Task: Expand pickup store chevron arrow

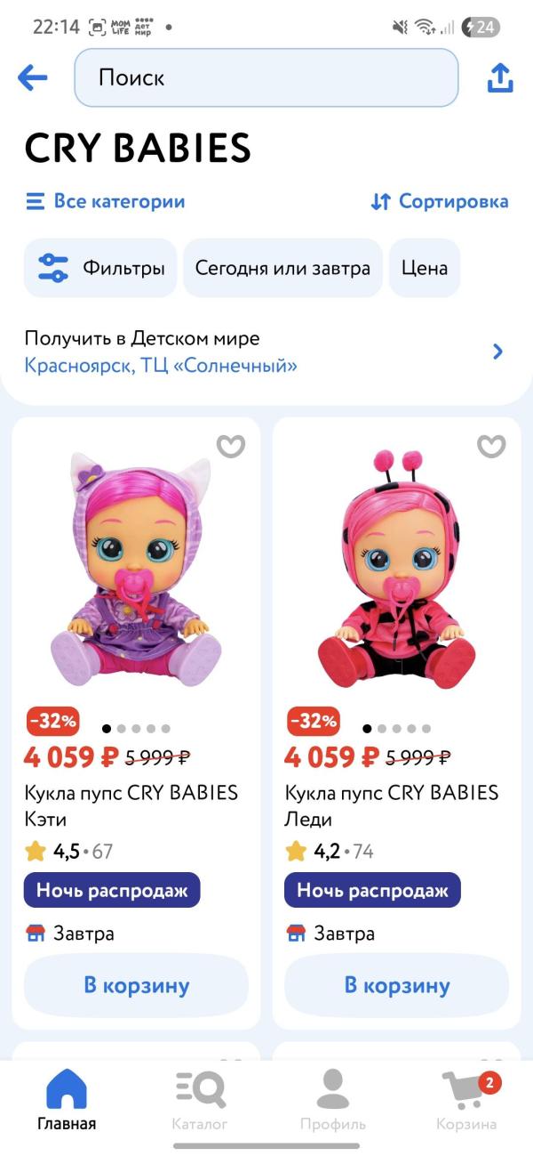Action: pyautogui.click(x=497, y=352)
